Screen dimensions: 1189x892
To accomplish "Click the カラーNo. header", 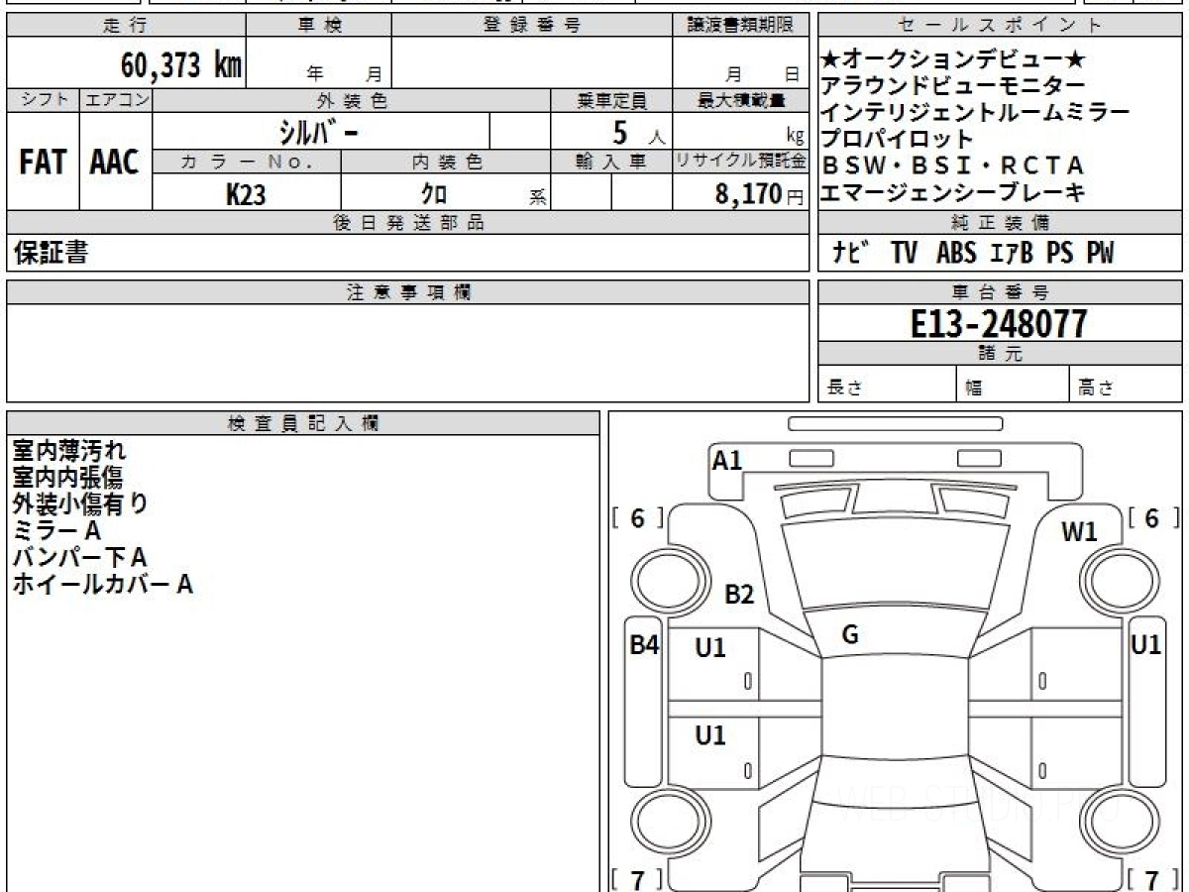I will [x=247, y=162].
